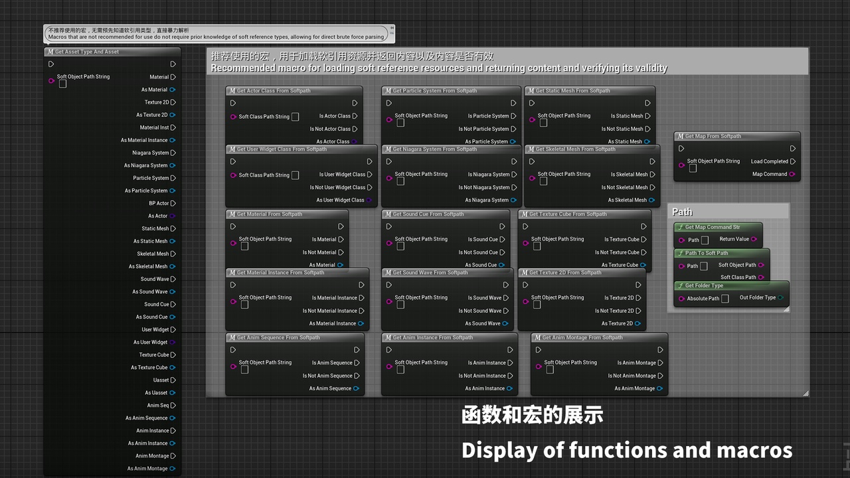Click the Out Folder Type output pin
This screenshot has height=478, width=850.
(x=781, y=297)
